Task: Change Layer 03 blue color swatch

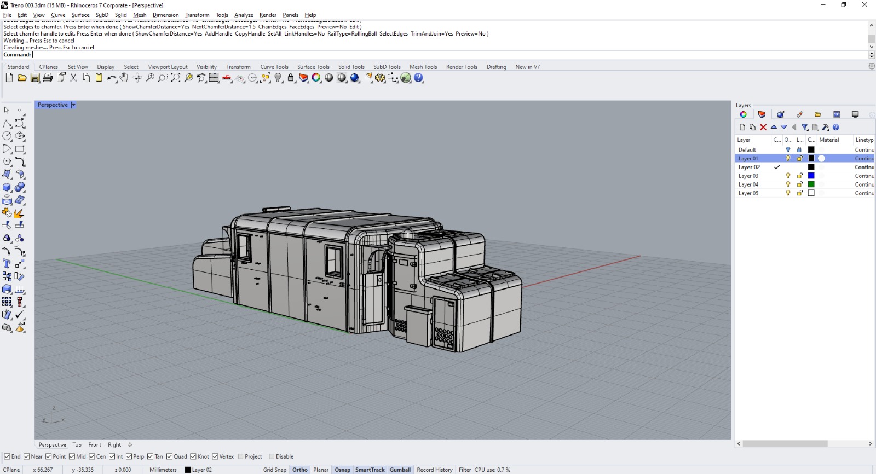Action: [811, 176]
